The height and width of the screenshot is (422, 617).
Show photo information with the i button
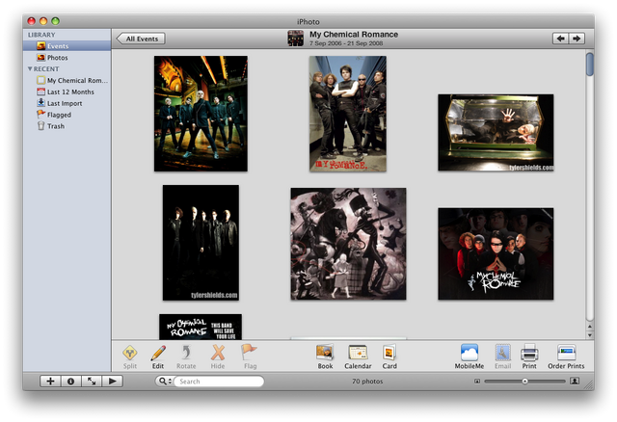[70, 382]
